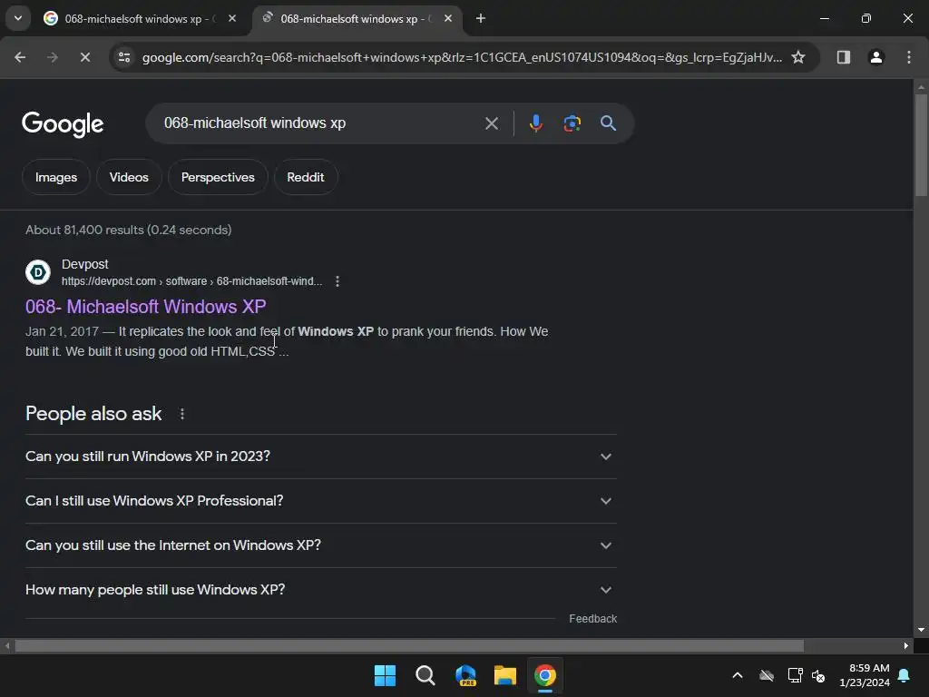Click the address bar URL
Viewport: 929px width, 697px height.
(462, 57)
